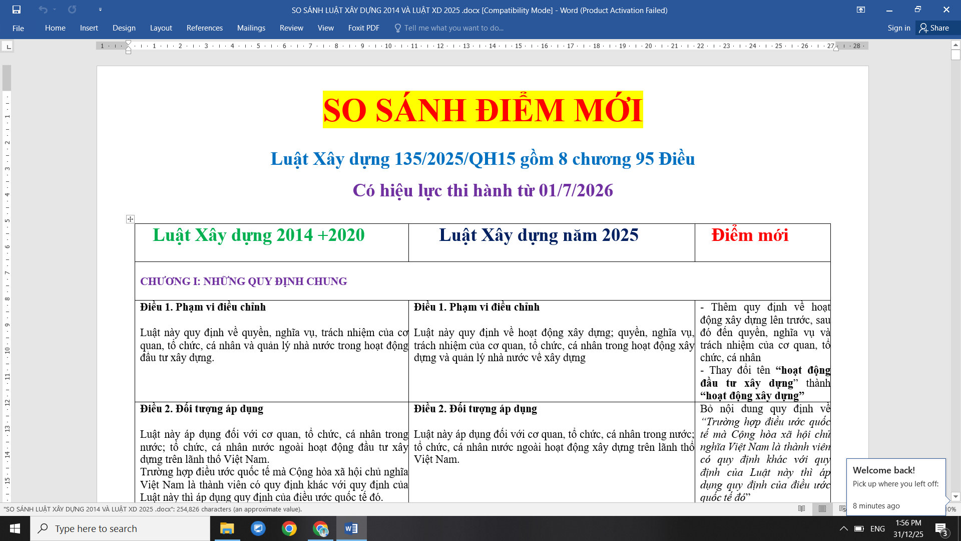This screenshot has width=961, height=541.
Task: Click the Repeat/Redo icon
Action: point(72,9)
